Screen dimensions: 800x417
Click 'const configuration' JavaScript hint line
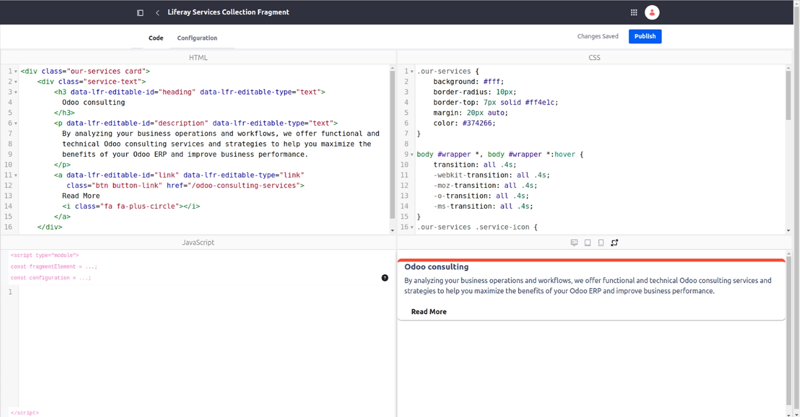click(51, 278)
